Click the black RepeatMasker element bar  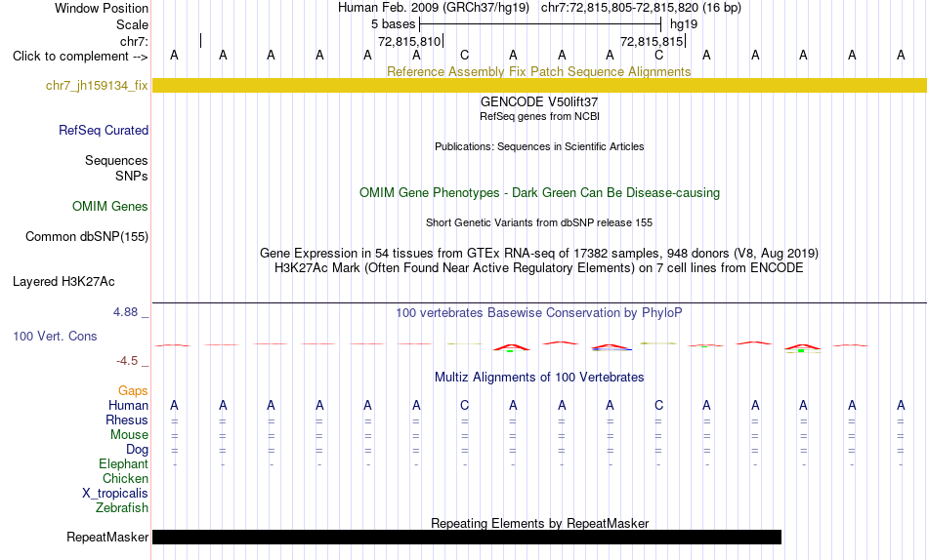click(467, 537)
